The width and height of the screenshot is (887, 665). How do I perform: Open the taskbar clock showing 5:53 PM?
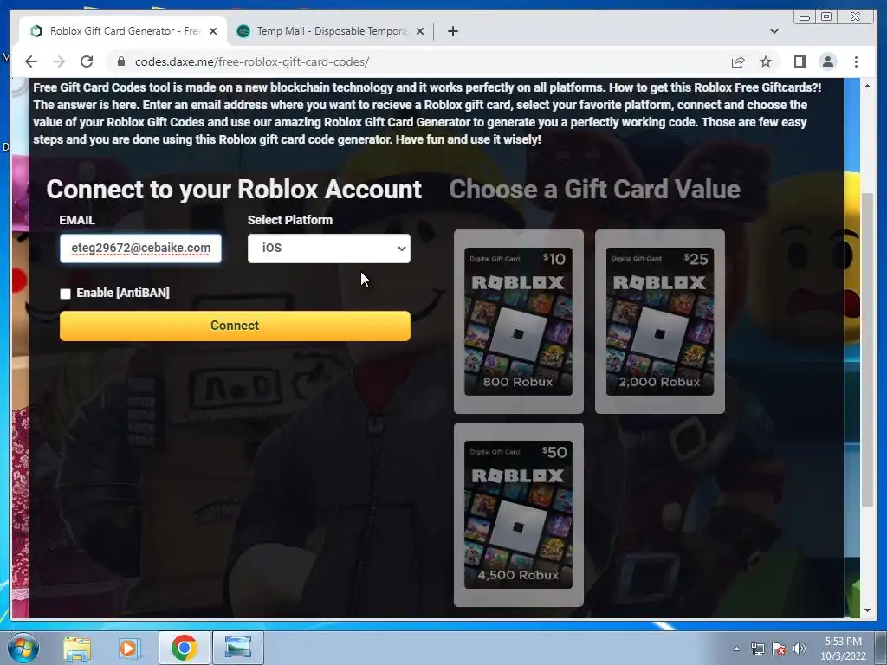[x=843, y=649]
